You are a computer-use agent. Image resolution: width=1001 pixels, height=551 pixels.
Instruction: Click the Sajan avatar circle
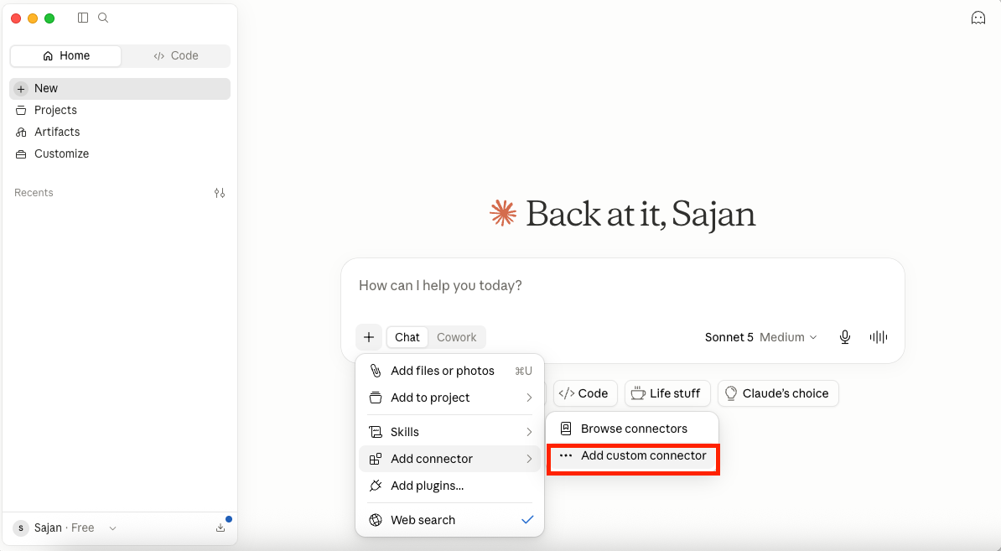(x=21, y=528)
